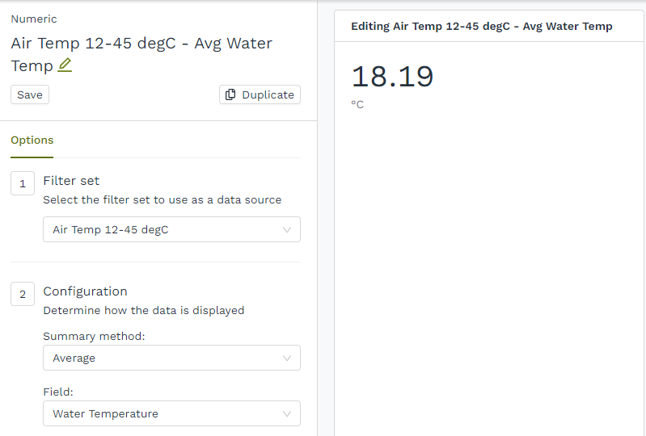Click the Configuration section heading
646x436 pixels.
(x=85, y=291)
